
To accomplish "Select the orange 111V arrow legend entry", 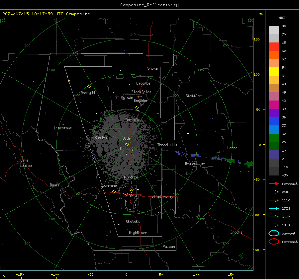I will pyautogui.click(x=274, y=200).
